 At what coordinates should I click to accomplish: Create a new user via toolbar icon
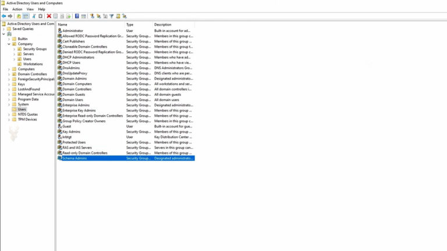click(x=92, y=16)
